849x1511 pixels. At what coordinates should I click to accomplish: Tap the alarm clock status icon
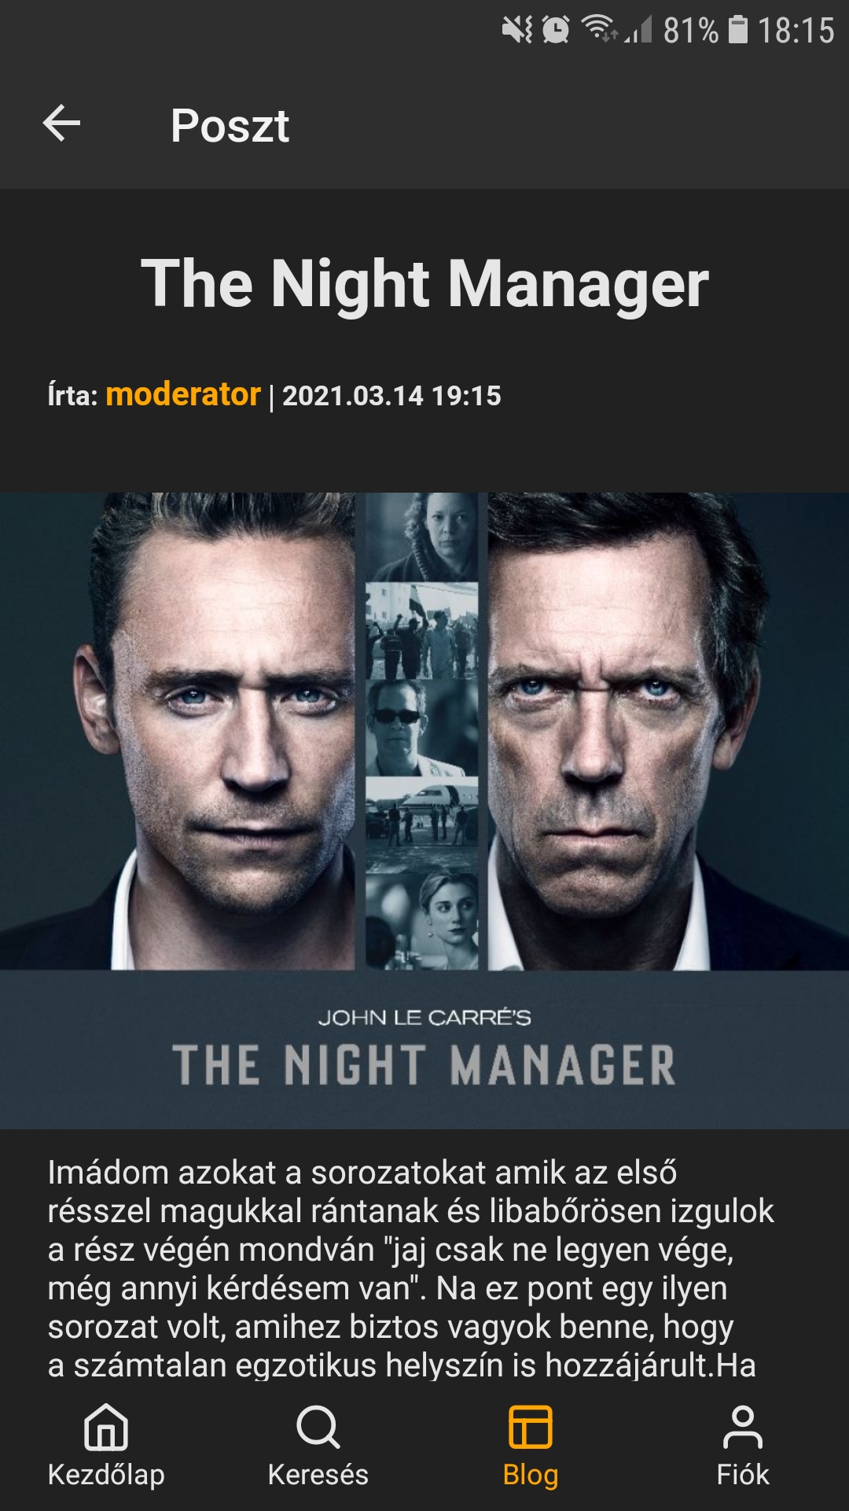(x=556, y=30)
